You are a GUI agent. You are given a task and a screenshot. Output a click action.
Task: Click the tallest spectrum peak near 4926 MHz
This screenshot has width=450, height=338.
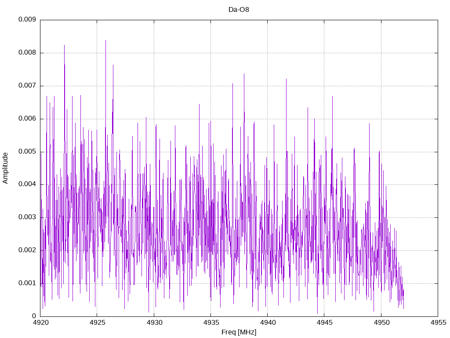click(105, 41)
